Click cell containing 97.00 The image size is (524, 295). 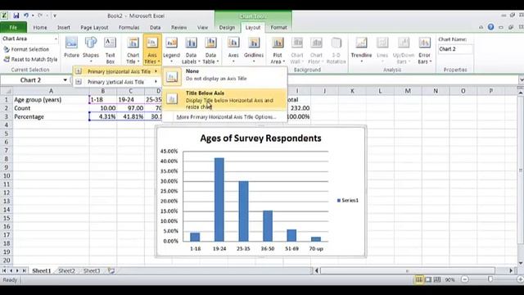coord(131,108)
